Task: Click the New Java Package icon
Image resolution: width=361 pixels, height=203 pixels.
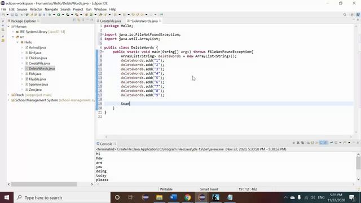Action: pyautogui.click(x=86, y=15)
